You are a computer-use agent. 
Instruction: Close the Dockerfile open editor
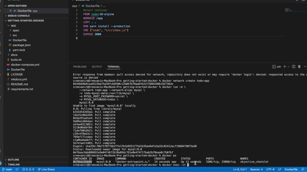coord(11,11)
